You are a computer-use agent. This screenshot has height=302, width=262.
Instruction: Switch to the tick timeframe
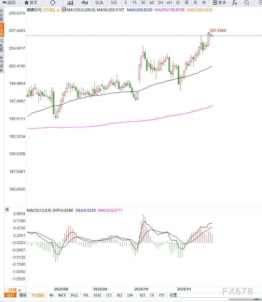coord(99,3)
